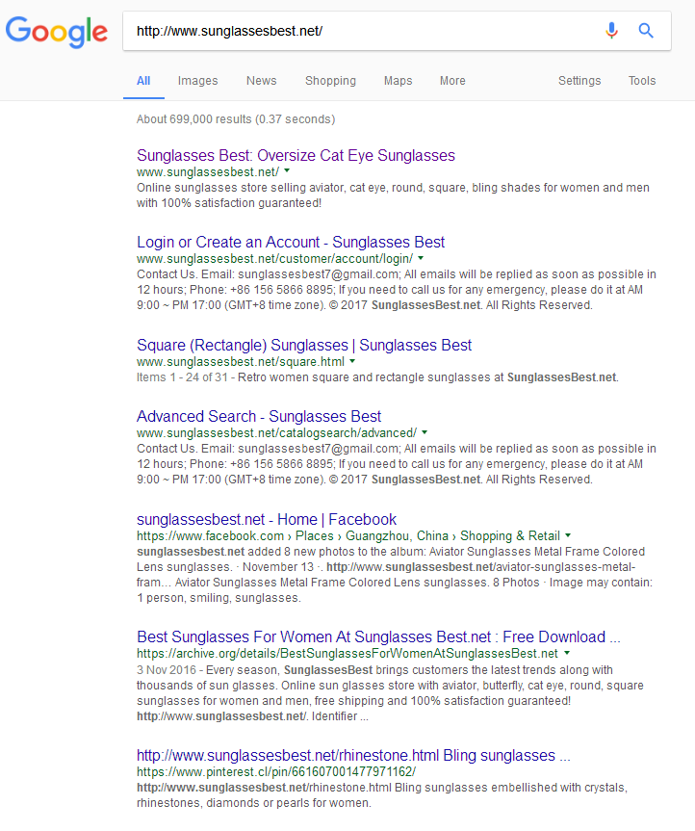The image size is (695, 831).
Task: Click the pinterest.cl pin URL text
Action: coord(276,771)
